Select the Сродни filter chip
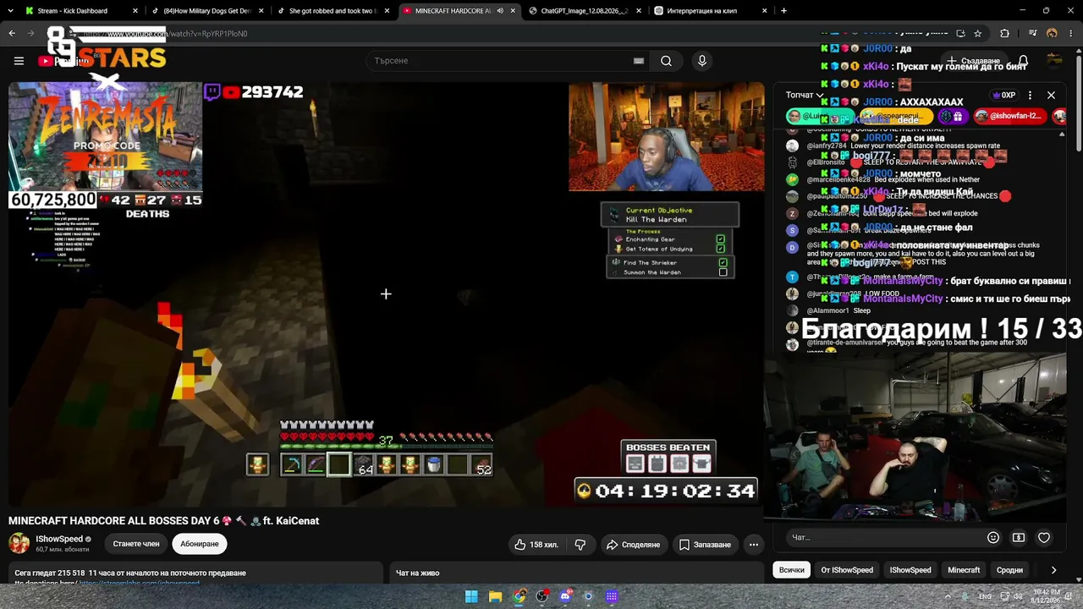 pyautogui.click(x=1009, y=570)
